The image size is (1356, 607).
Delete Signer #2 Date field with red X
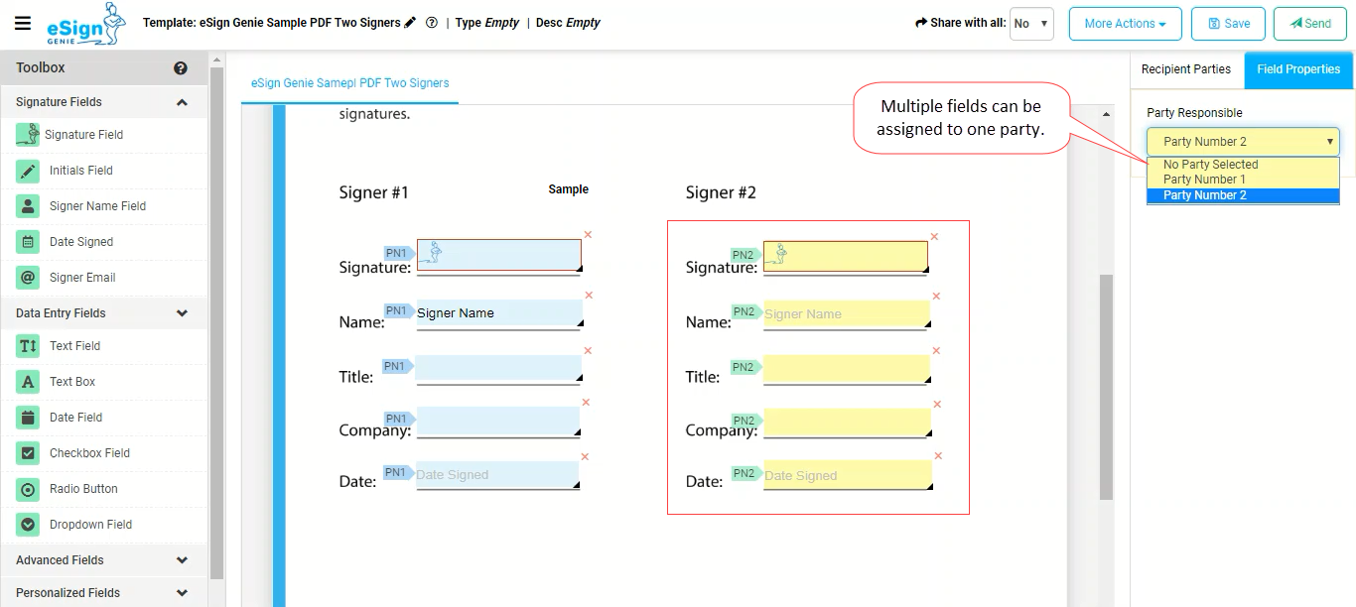click(938, 456)
